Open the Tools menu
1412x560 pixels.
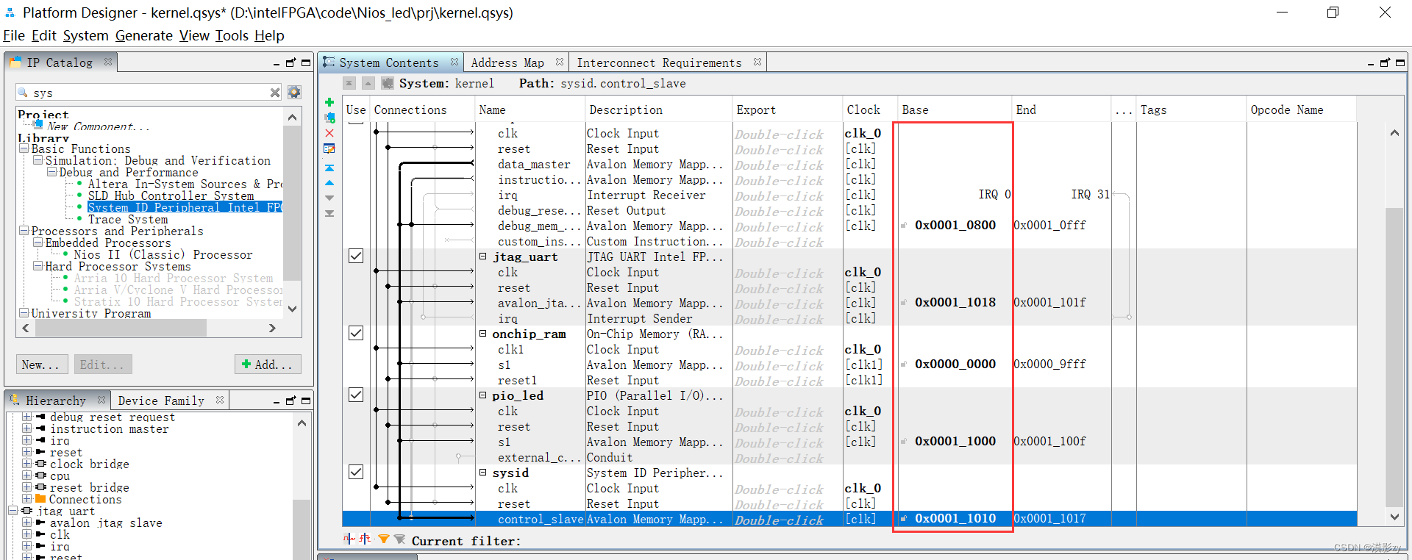[232, 35]
